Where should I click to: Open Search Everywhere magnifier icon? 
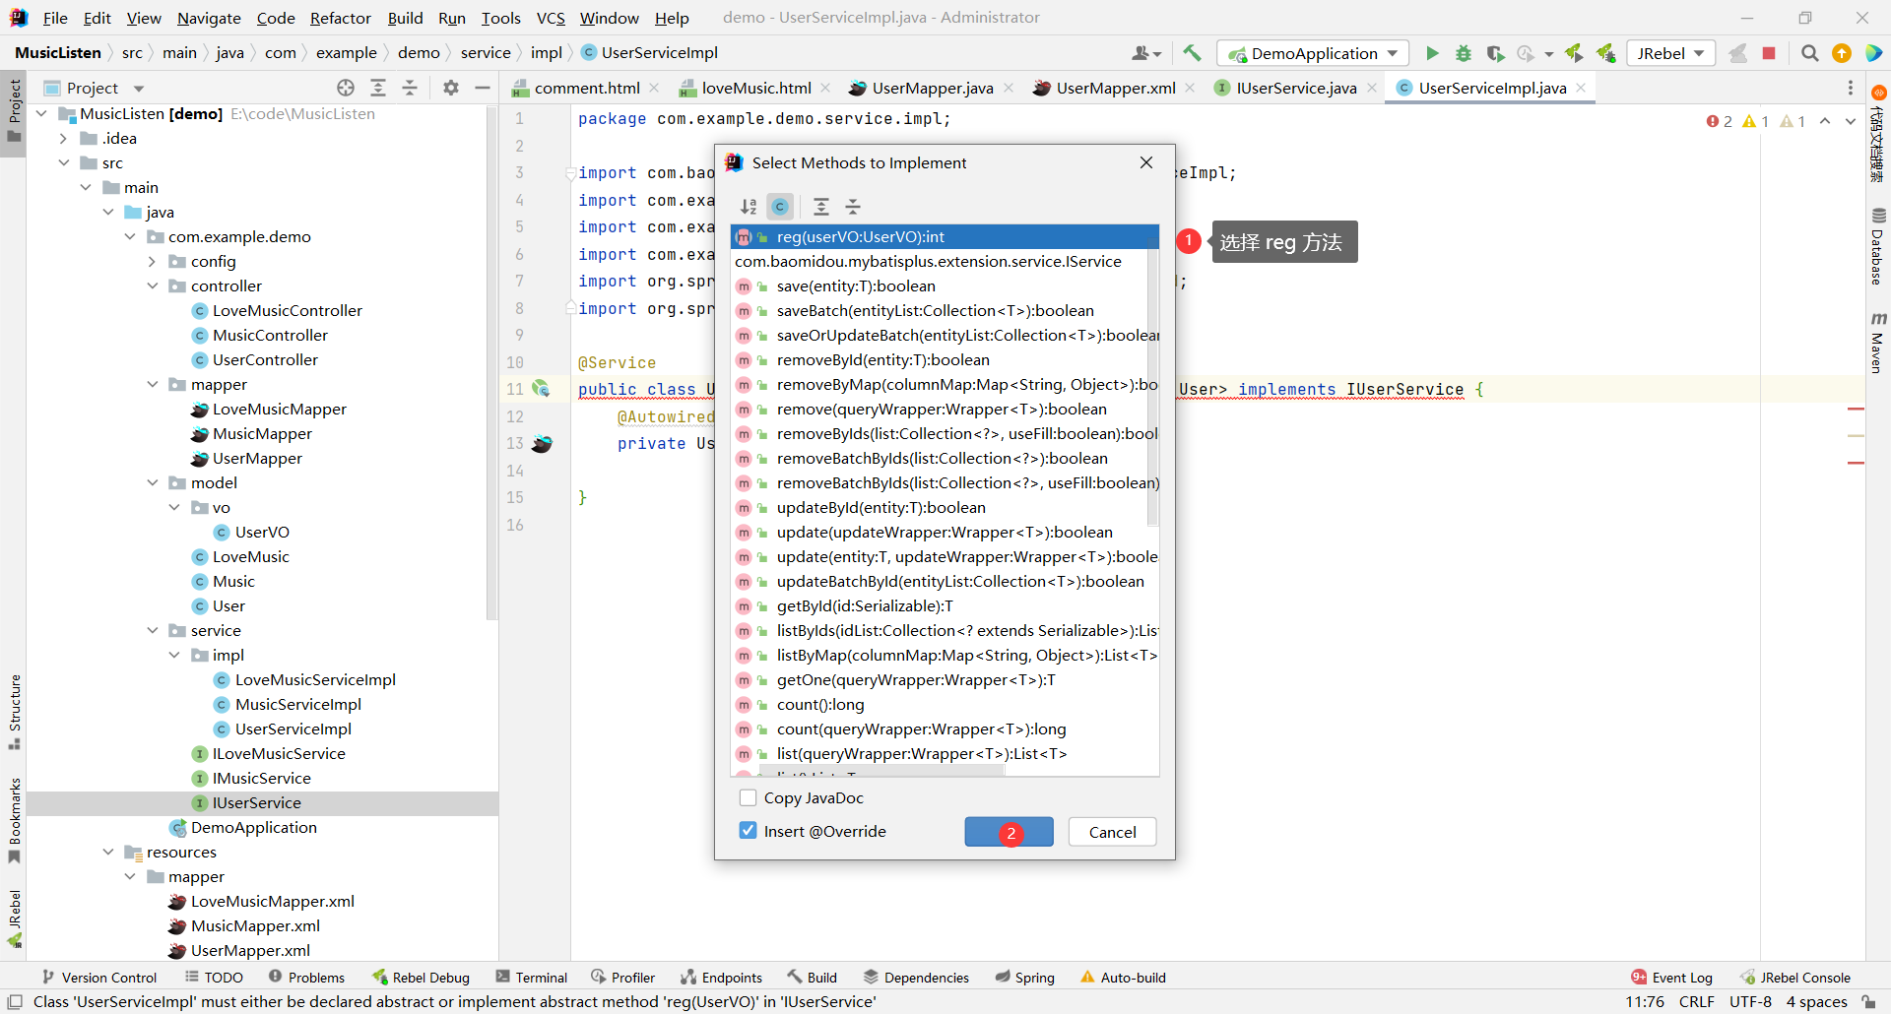(1809, 53)
